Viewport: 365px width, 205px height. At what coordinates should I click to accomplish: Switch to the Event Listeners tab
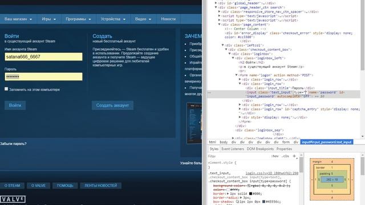233,149
